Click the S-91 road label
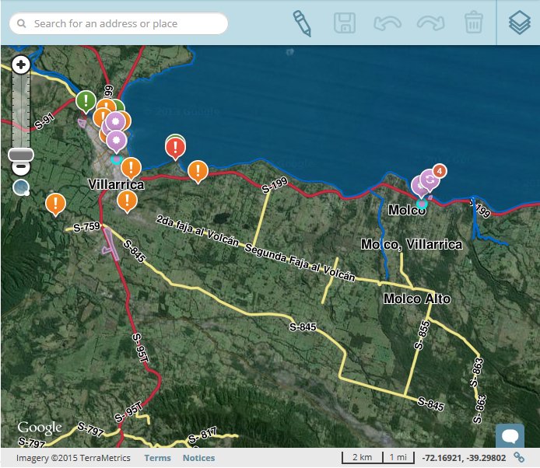This screenshot has height=468, width=540. click(44, 121)
